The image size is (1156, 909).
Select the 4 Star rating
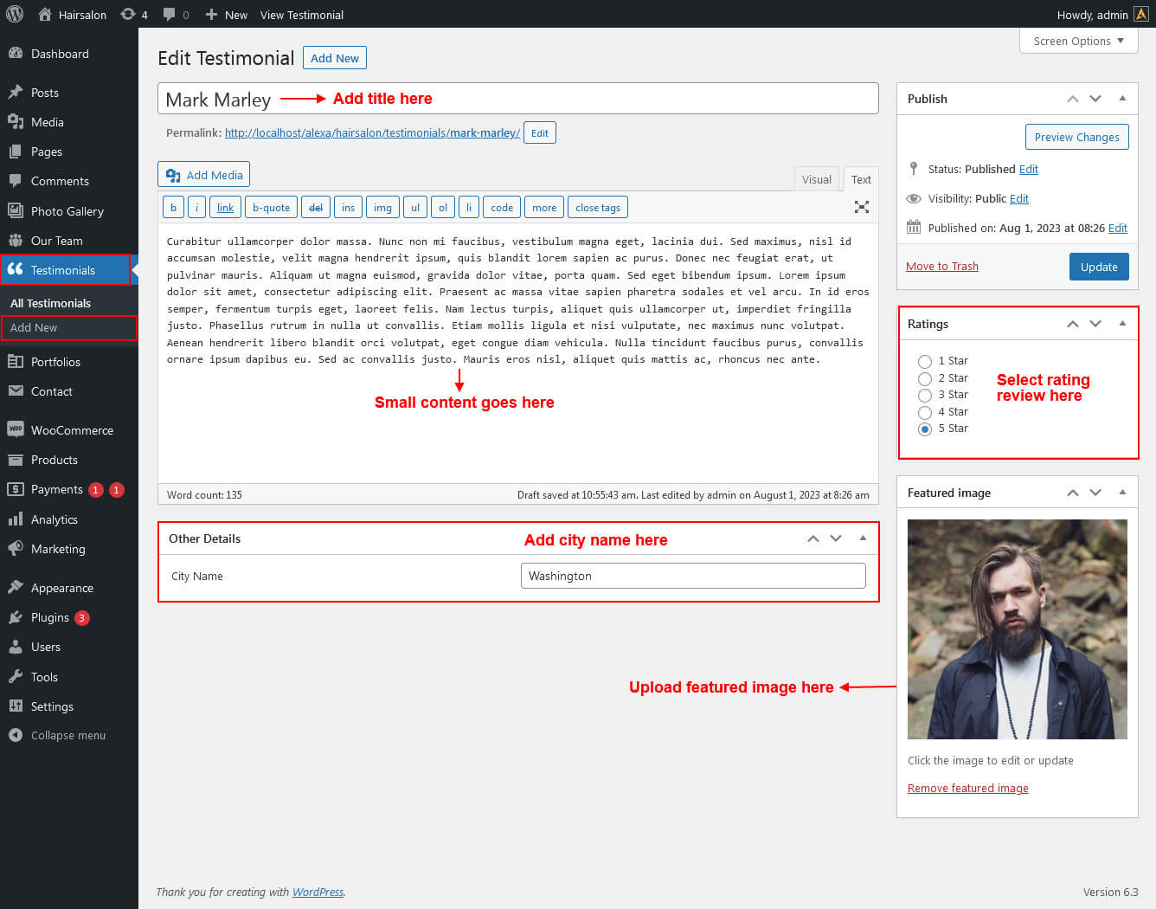coord(925,413)
